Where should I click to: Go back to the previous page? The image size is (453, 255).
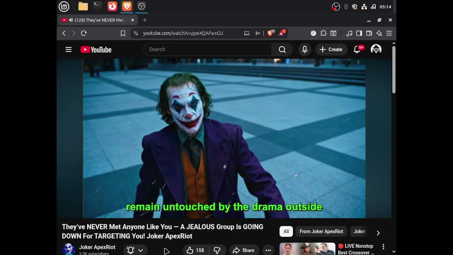[64, 33]
